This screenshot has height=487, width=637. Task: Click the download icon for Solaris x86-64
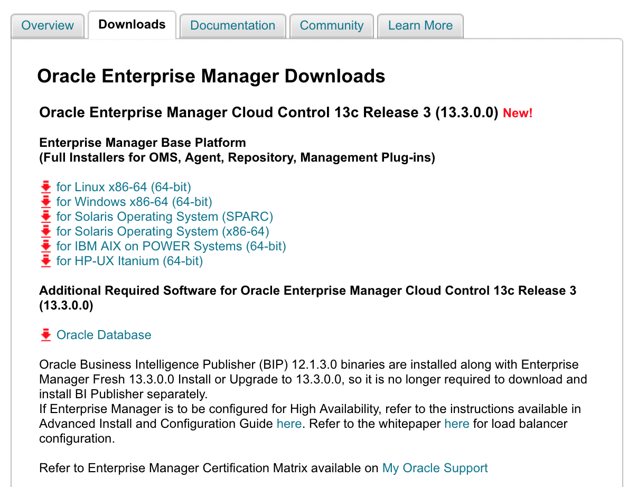click(46, 231)
